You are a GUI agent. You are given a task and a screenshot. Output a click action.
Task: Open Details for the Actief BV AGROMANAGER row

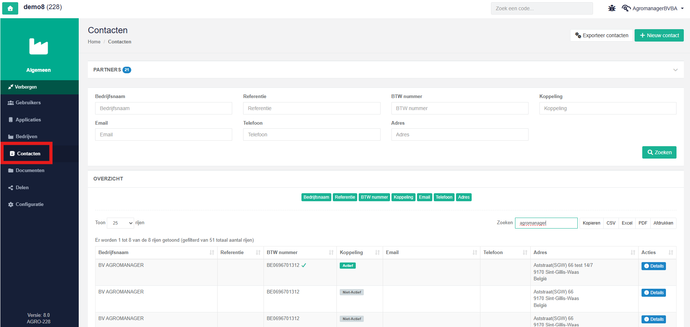[x=654, y=266]
